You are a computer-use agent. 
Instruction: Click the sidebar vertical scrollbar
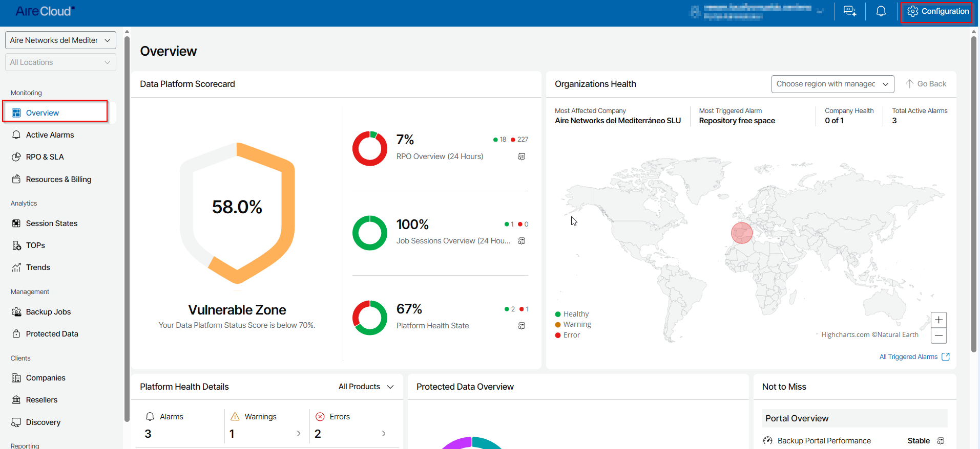(127, 229)
